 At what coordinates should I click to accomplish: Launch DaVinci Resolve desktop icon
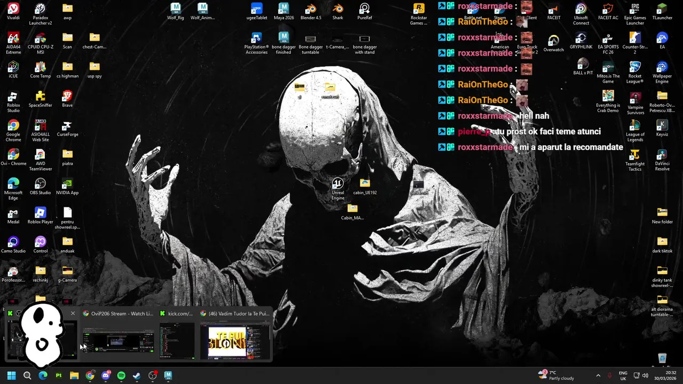click(662, 160)
